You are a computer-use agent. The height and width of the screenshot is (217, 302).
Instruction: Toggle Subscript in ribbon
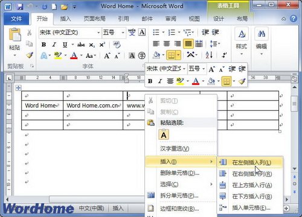(x=92, y=45)
